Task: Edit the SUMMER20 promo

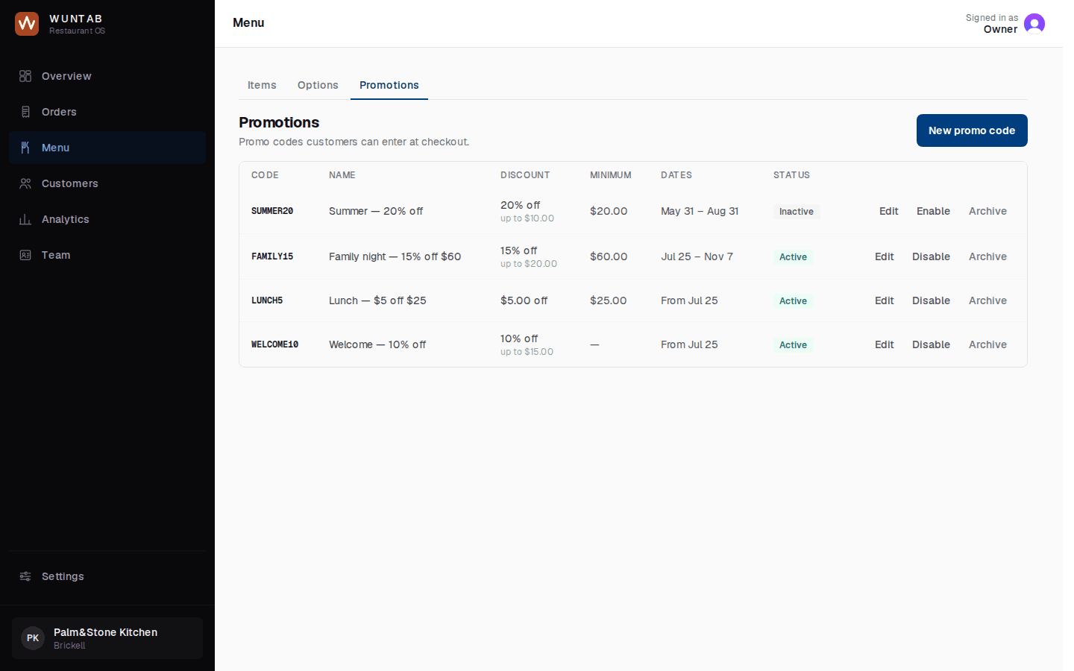Action: (x=889, y=211)
